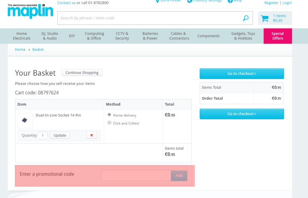Open the Computing & Office menu
Viewport: 308px width, 198px height.
coord(94,36)
